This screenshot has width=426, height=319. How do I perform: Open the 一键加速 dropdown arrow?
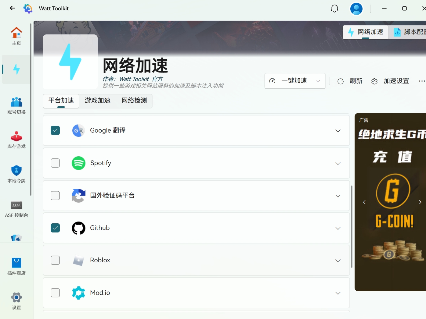318,81
